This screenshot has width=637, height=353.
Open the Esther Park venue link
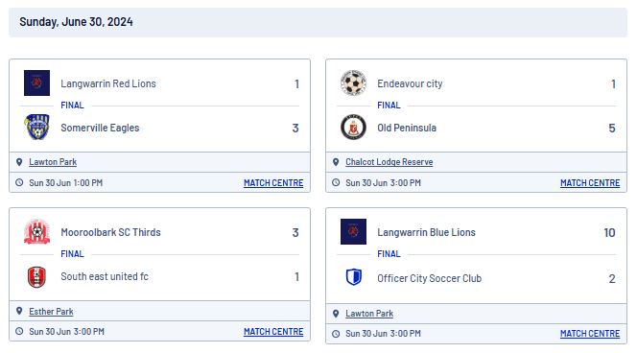[x=51, y=312]
